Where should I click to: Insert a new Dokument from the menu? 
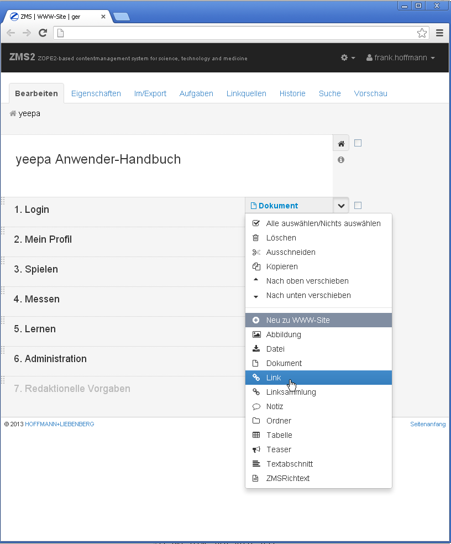click(318, 364)
